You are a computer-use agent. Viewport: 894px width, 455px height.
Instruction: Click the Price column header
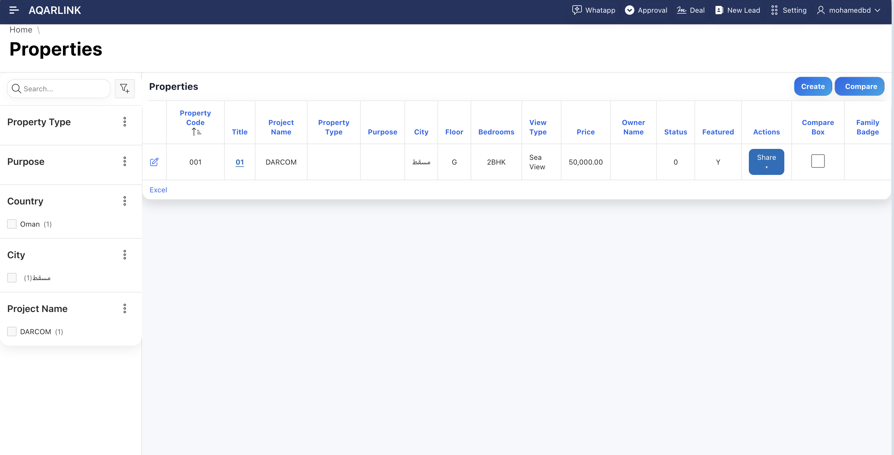(x=585, y=132)
